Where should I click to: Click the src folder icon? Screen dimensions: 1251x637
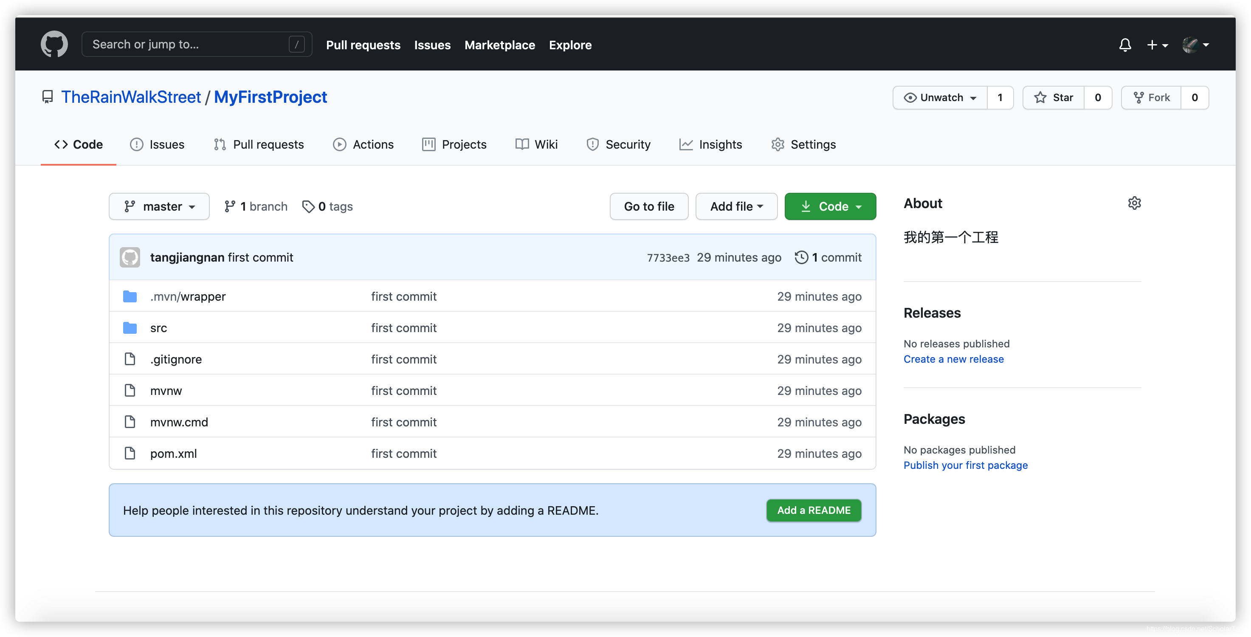point(130,328)
